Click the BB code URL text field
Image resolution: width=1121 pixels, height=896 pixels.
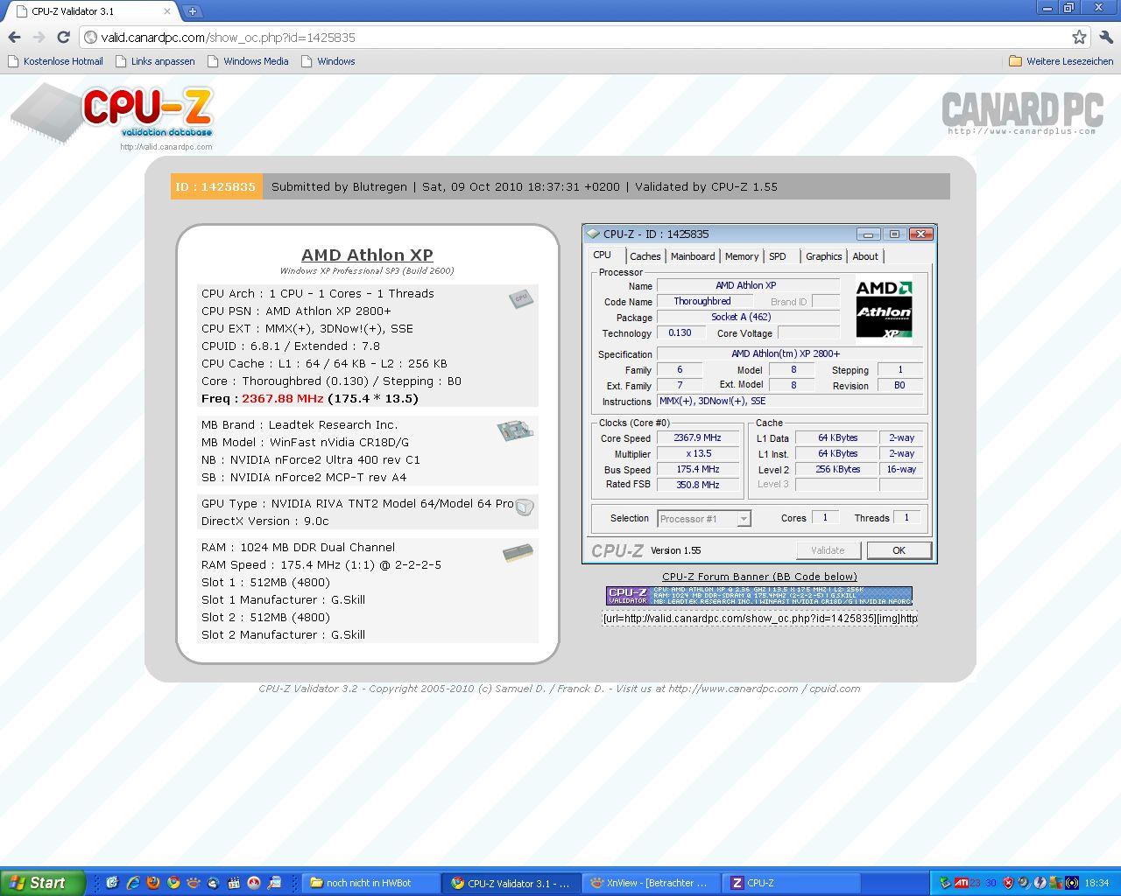(759, 618)
